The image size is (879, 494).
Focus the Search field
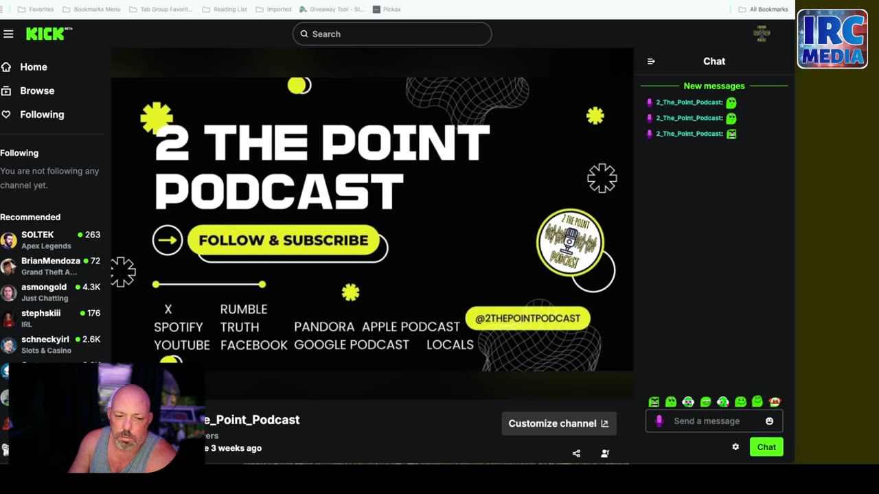click(392, 34)
